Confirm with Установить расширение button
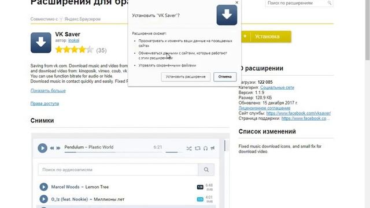The image size is (370, 208). point(186,77)
